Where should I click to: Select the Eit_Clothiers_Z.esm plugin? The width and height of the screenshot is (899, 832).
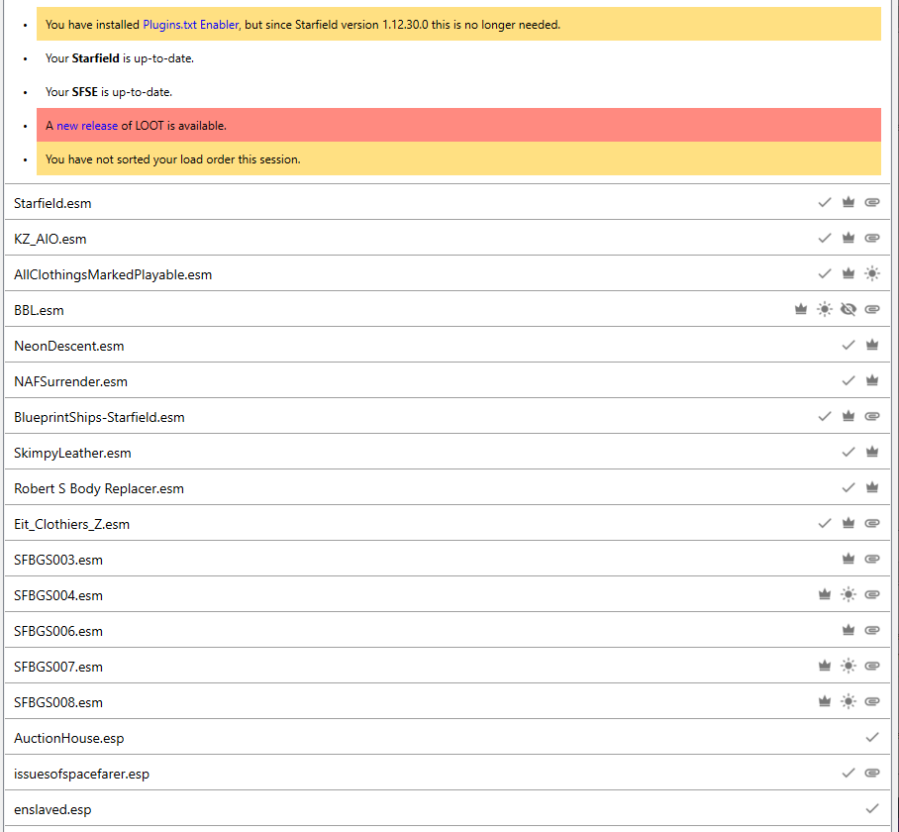[x=71, y=524]
